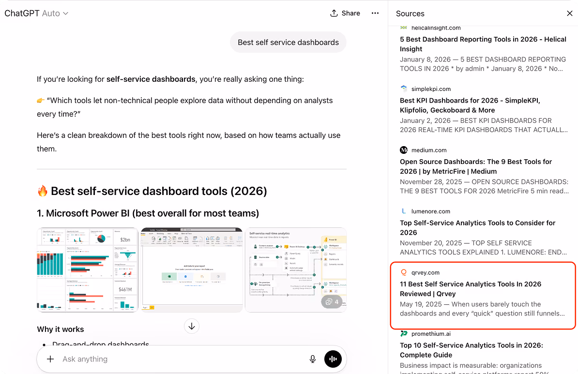Click the lumenore.com favicon

404,211
